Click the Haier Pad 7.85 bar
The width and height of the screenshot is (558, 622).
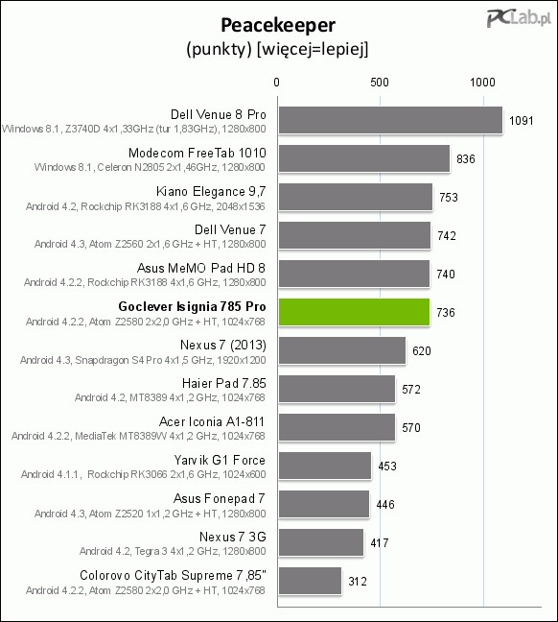[337, 389]
